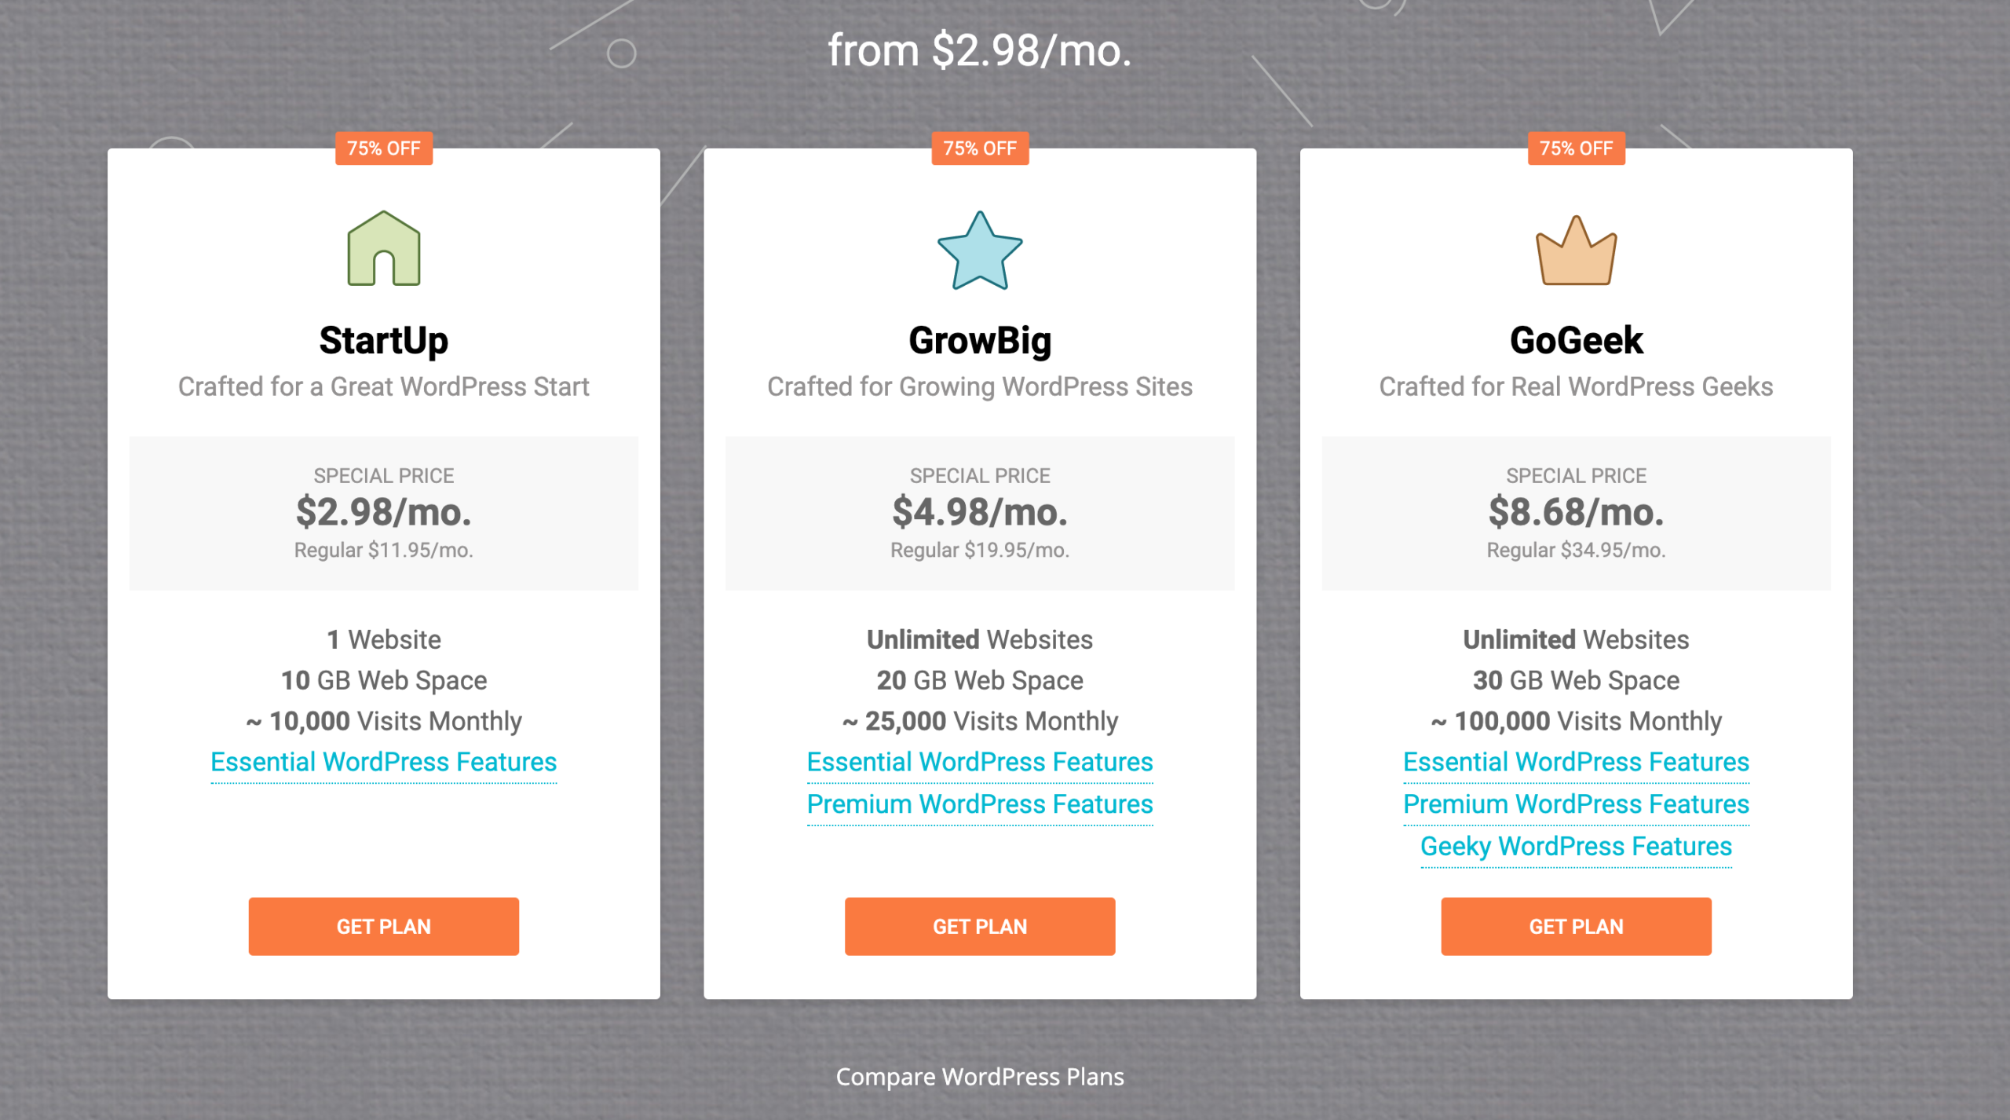Click the StartUp 75% OFF badge
The width and height of the screenshot is (2010, 1120).
click(x=384, y=148)
